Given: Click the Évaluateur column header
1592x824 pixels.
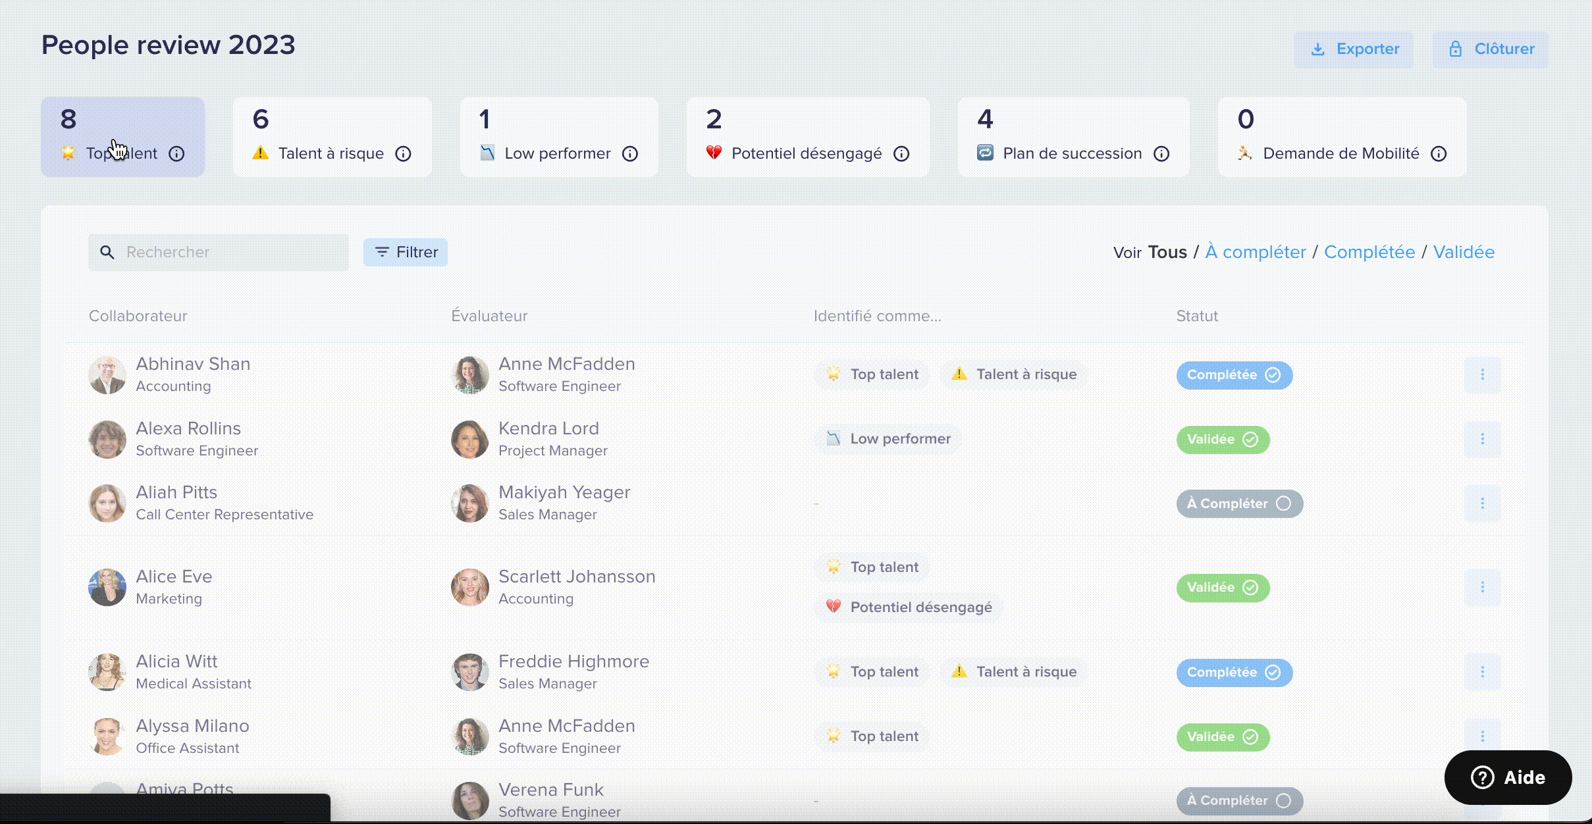Looking at the screenshot, I should coord(490,316).
